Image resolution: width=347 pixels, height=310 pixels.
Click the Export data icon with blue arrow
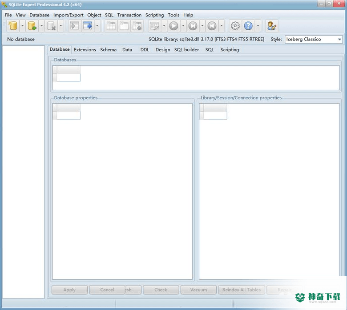pyautogui.click(x=88, y=26)
